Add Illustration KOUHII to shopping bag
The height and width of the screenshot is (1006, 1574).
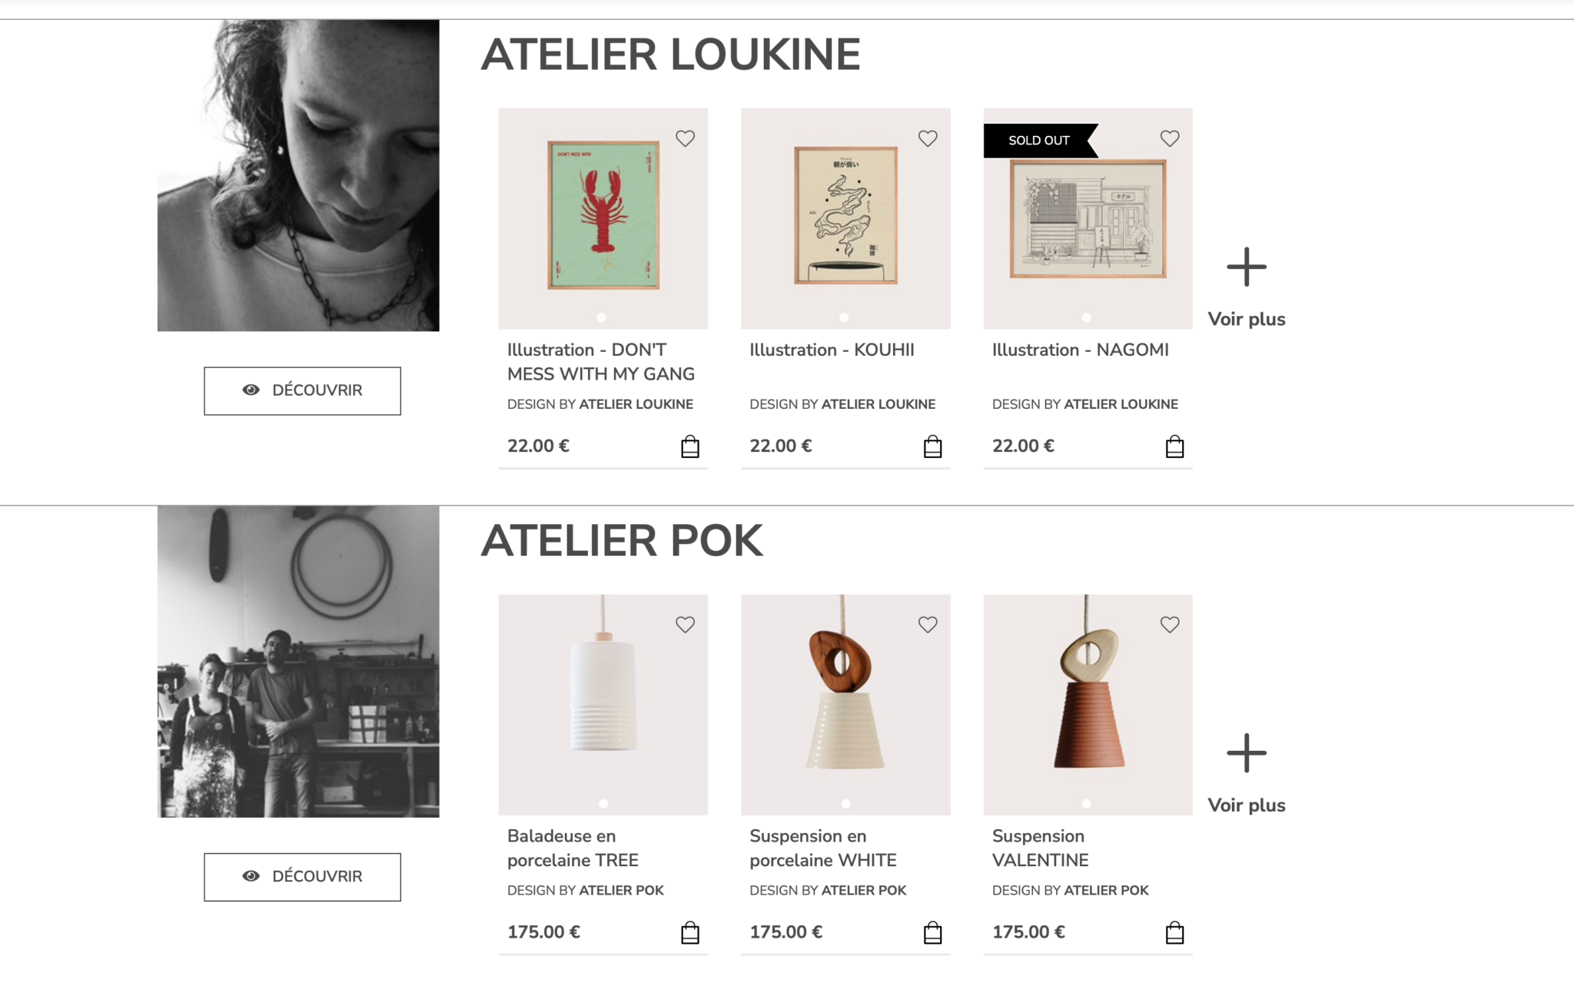[932, 447]
